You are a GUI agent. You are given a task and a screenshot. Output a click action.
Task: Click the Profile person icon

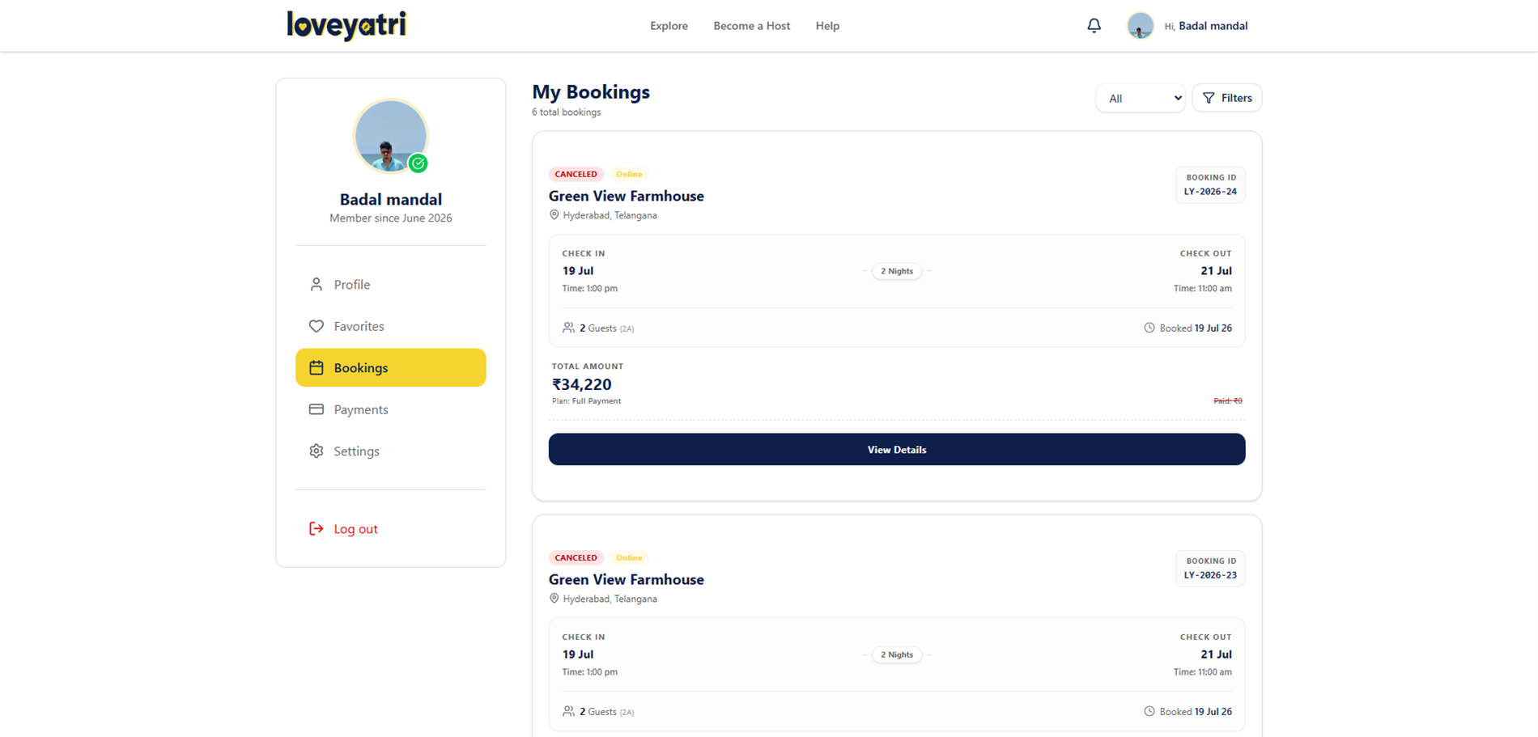point(317,285)
